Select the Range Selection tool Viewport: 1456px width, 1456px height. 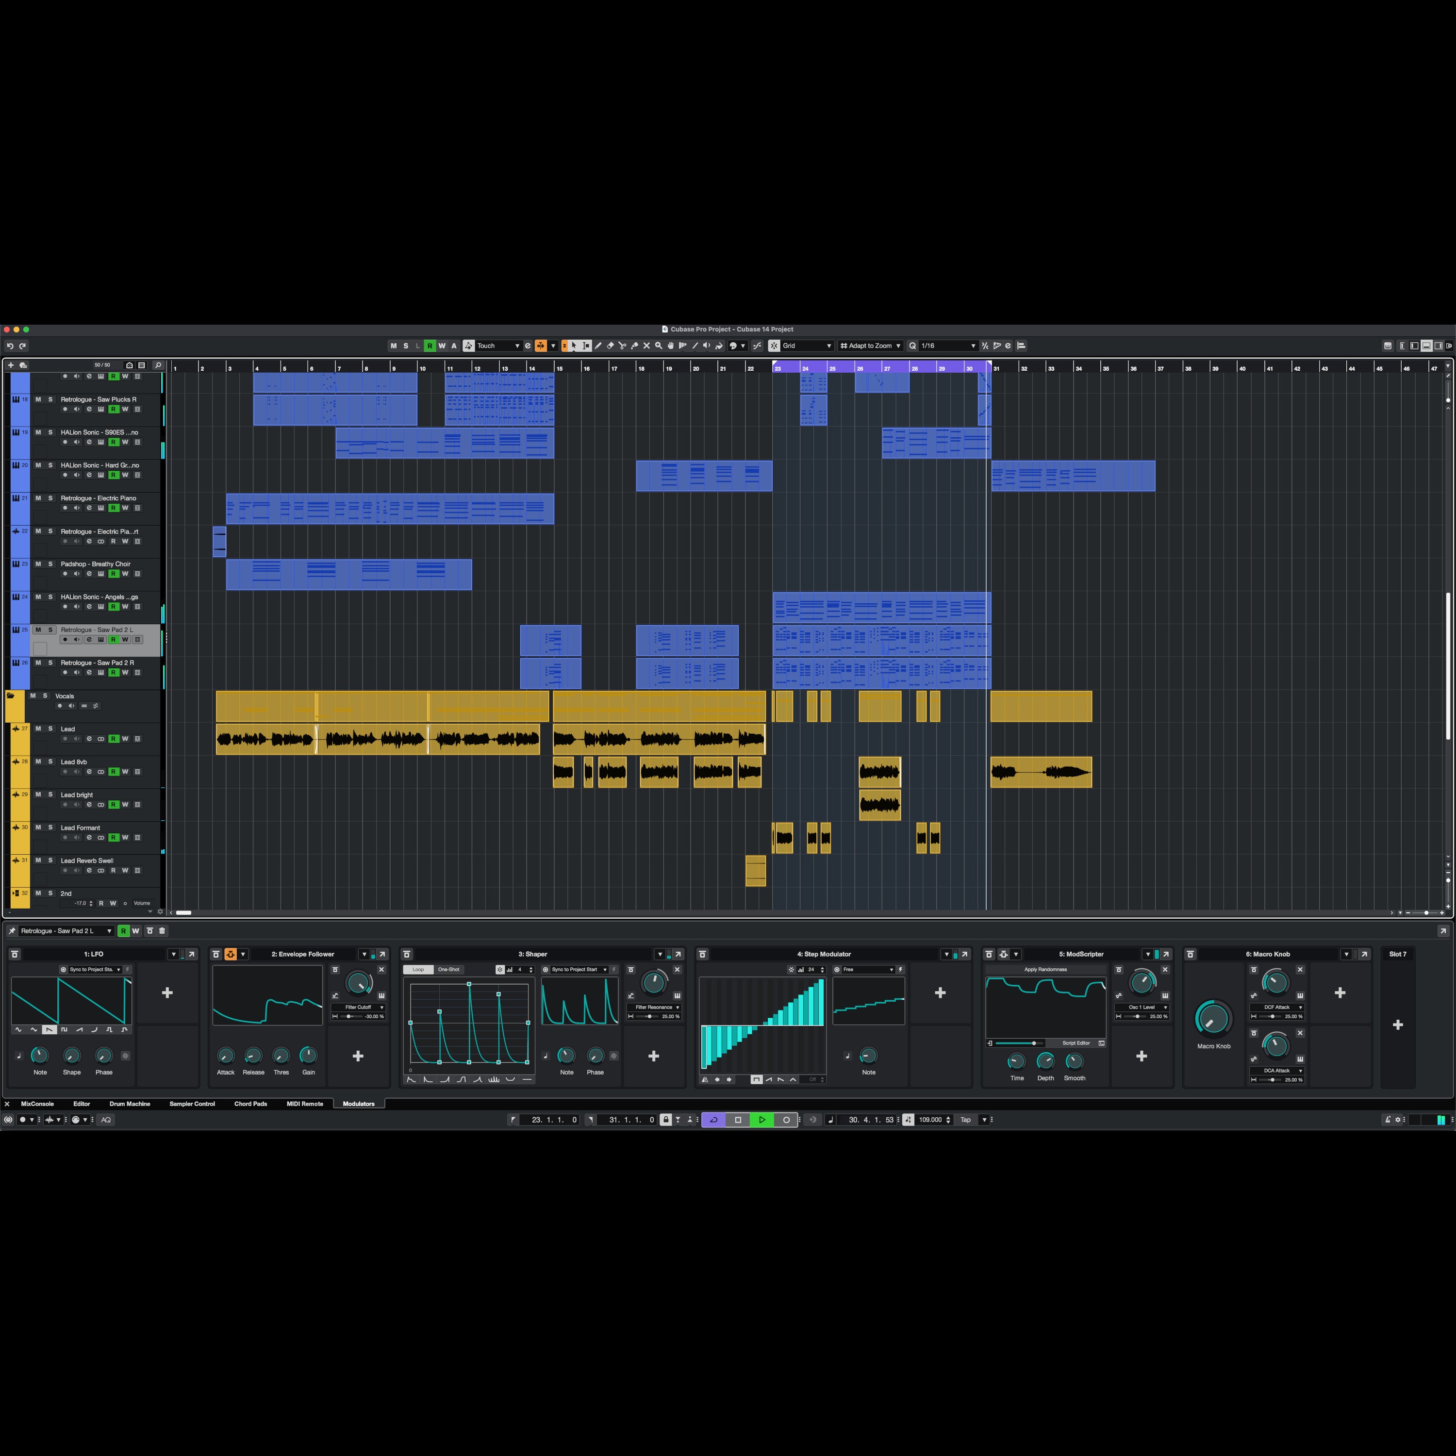coord(586,346)
